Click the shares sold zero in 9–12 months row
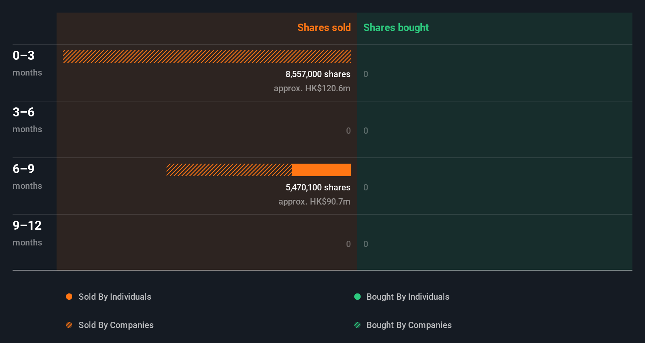The height and width of the screenshot is (343, 645). [348, 244]
